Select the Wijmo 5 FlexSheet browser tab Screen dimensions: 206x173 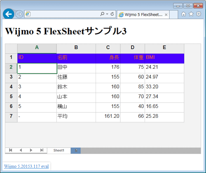pos(143,14)
